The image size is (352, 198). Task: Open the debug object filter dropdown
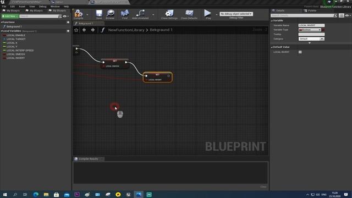click(x=236, y=14)
